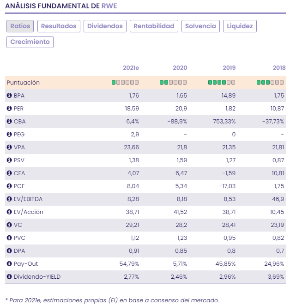
Task: Select the Rentabilidad tab
Action: click(x=154, y=26)
